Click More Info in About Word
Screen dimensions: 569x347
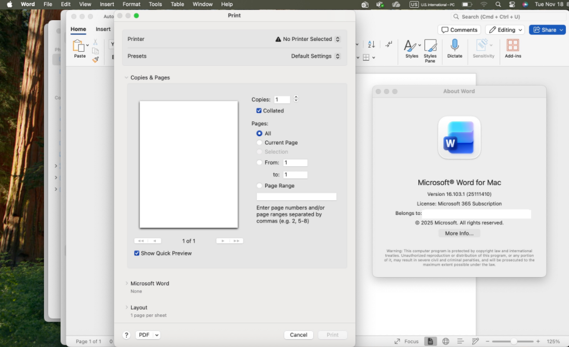click(x=459, y=234)
